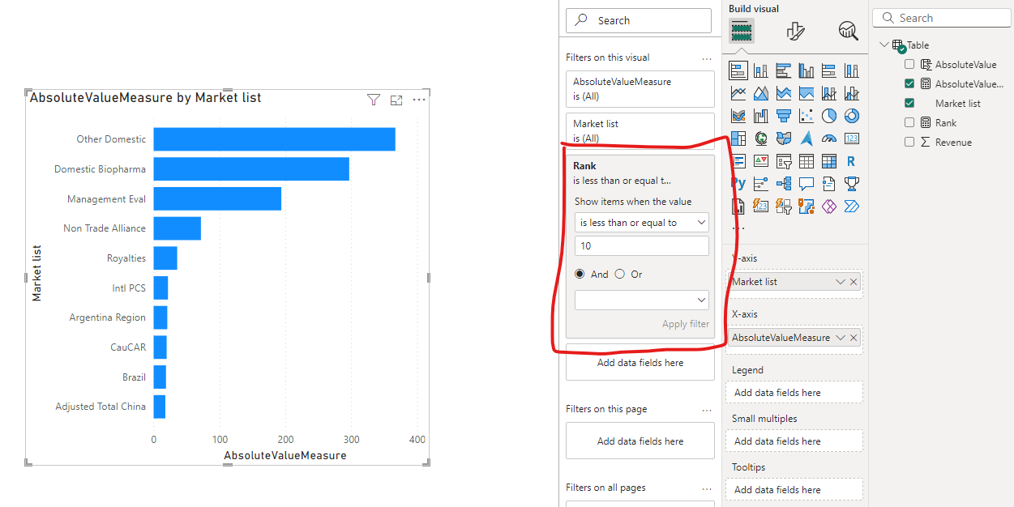Screen dimensions: 1014x507
Task: Select the Gauge visual
Action: (828, 138)
